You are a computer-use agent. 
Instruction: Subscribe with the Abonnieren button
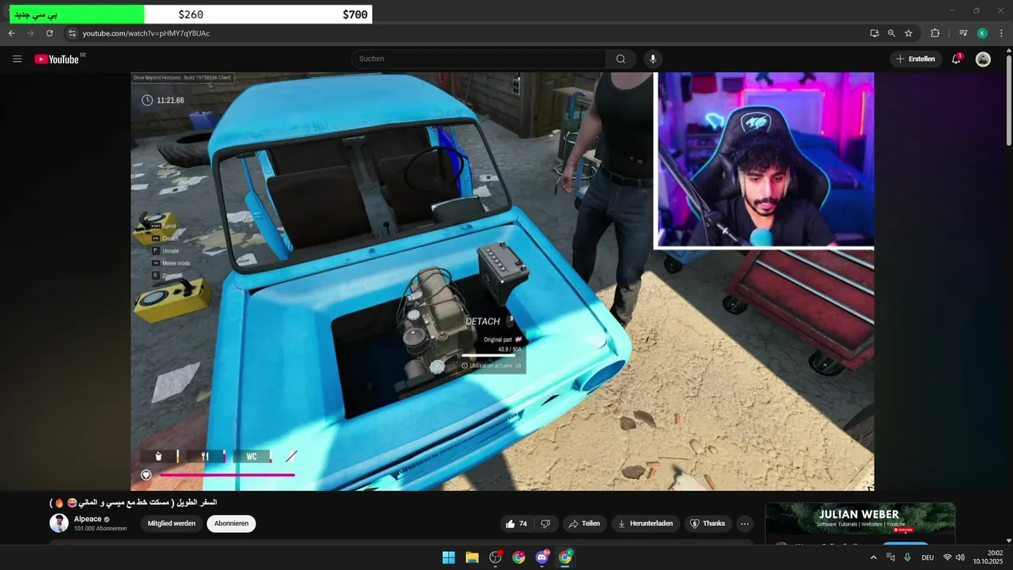coord(231,523)
